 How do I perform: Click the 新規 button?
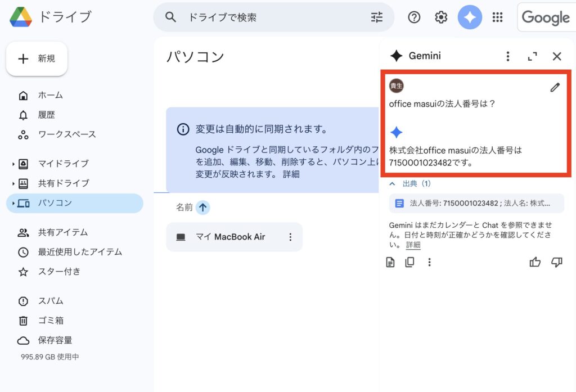click(37, 59)
